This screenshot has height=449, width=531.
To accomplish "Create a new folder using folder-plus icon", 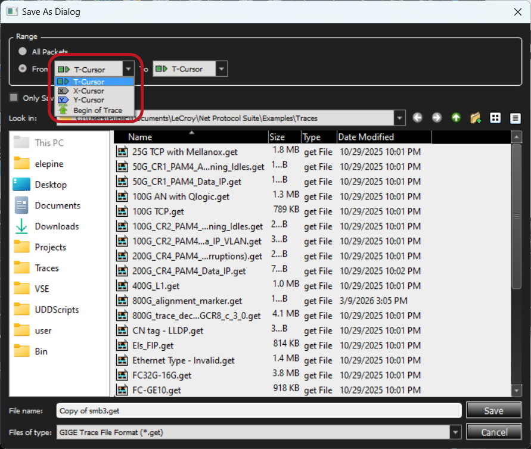I will click(476, 118).
